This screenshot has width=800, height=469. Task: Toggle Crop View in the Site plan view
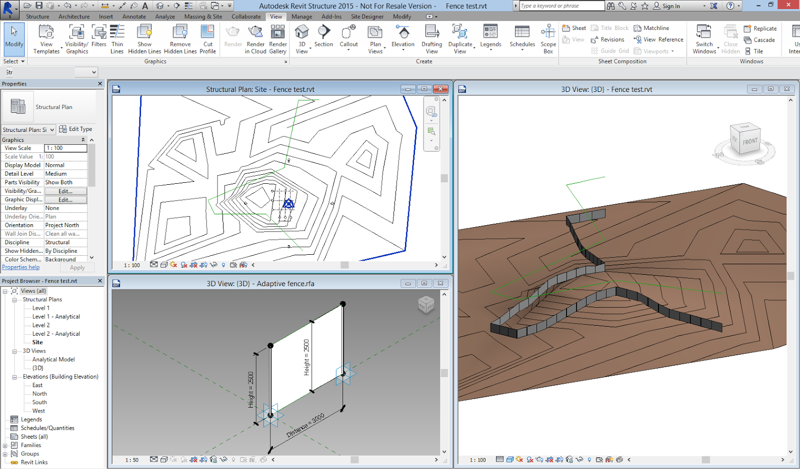[x=194, y=265]
